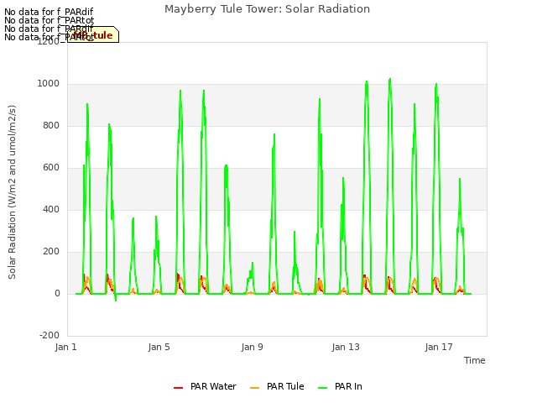Click the chart title Mayberry Tule Tower: Solar Radiation
The width and height of the screenshot is (537, 403).
(267, 9)
